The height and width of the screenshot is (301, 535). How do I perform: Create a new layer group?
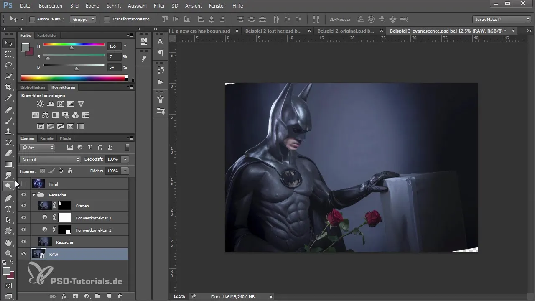(98, 296)
